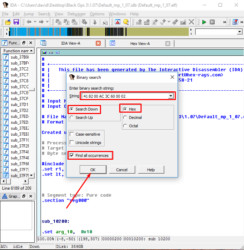This screenshot has height=250, width=244.
Task: Click the pinned window list icon
Action: [x=235, y=22]
